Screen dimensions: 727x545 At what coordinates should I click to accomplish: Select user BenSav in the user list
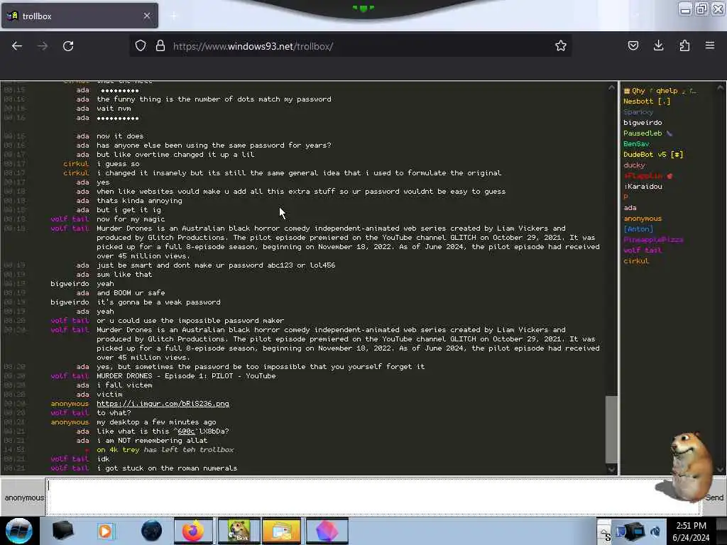[635, 144]
